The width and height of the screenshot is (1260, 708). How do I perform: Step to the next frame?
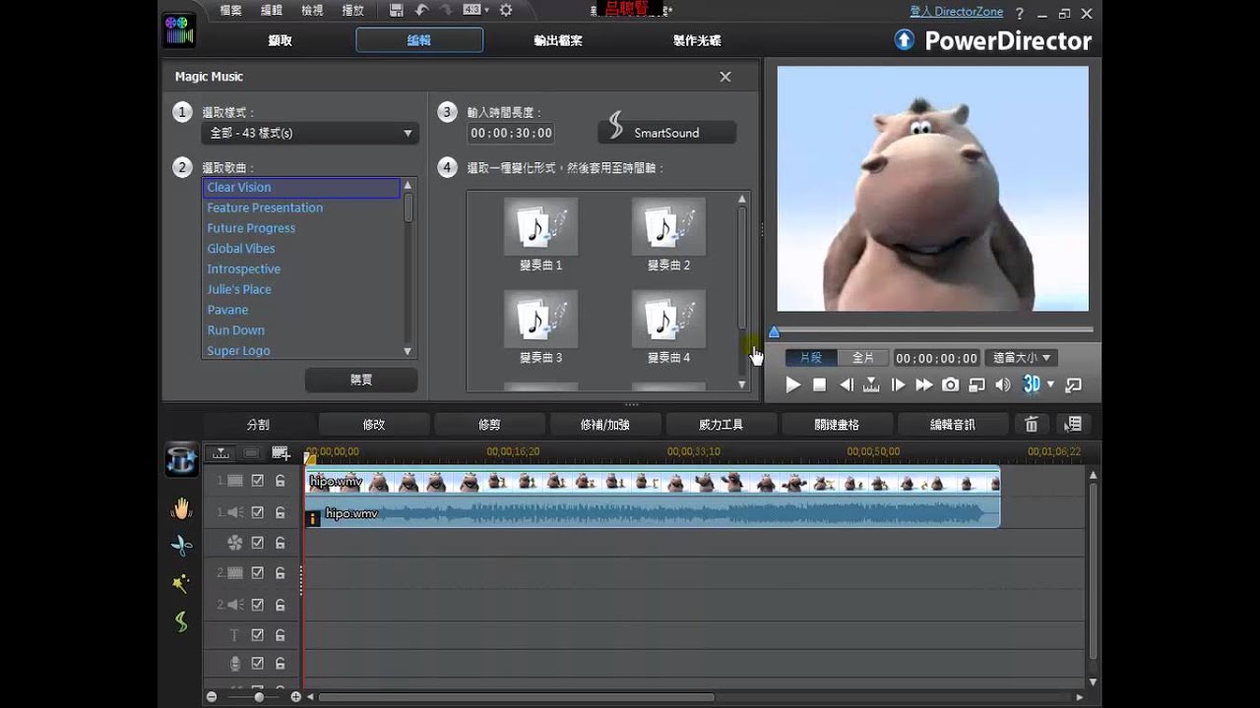coord(898,385)
